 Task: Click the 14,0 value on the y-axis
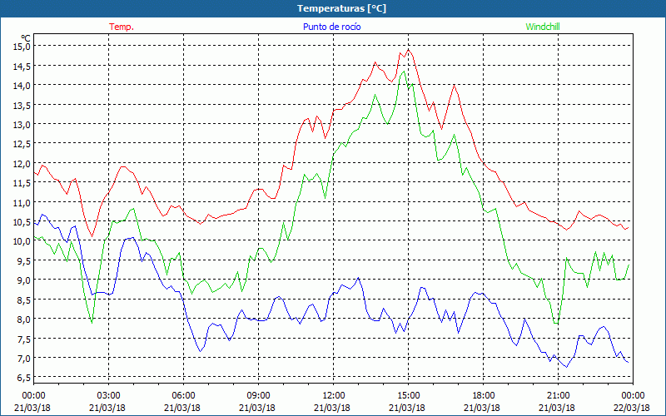(22, 85)
